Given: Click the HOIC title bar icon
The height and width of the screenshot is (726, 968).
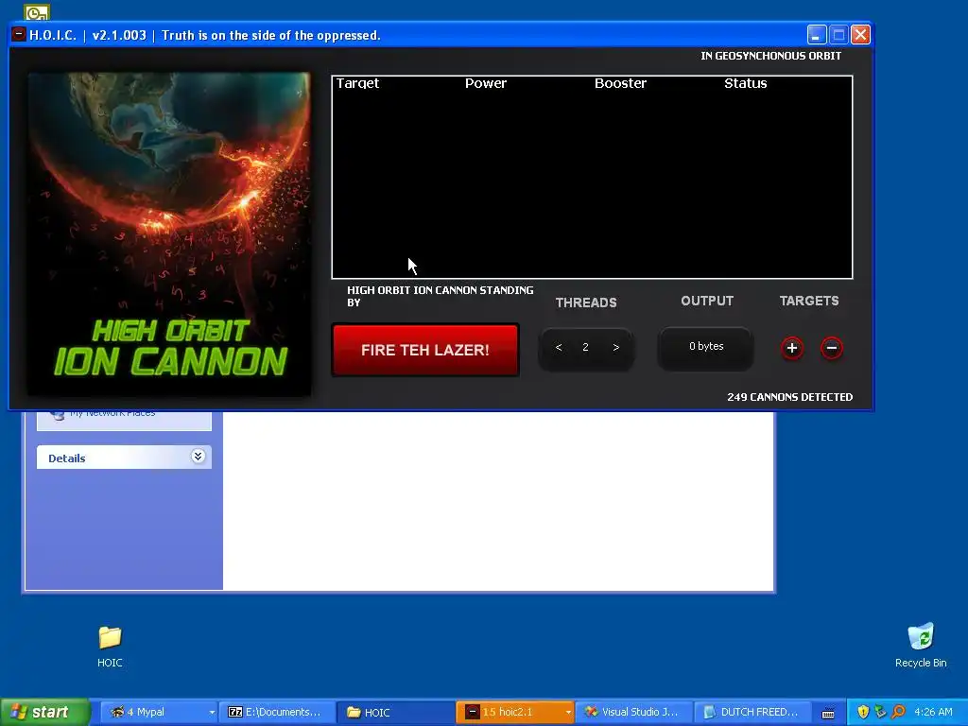Looking at the screenshot, I should point(19,35).
